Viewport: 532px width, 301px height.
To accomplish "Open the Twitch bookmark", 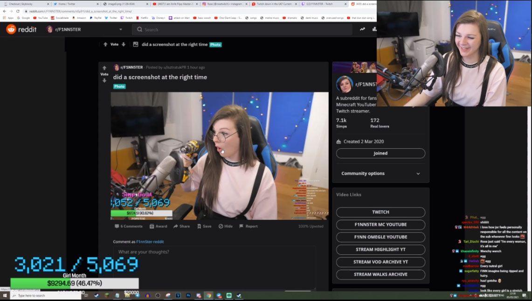I will pyautogui.click(x=126, y=18).
